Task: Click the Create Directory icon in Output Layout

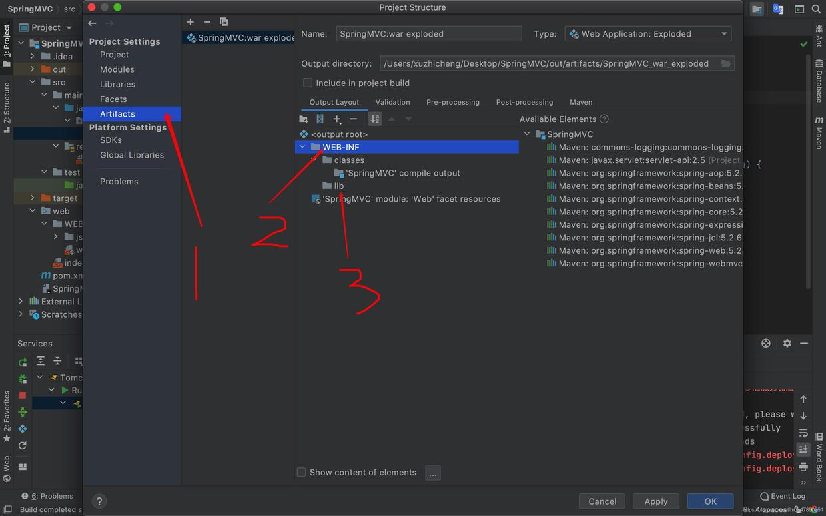Action: [x=304, y=119]
